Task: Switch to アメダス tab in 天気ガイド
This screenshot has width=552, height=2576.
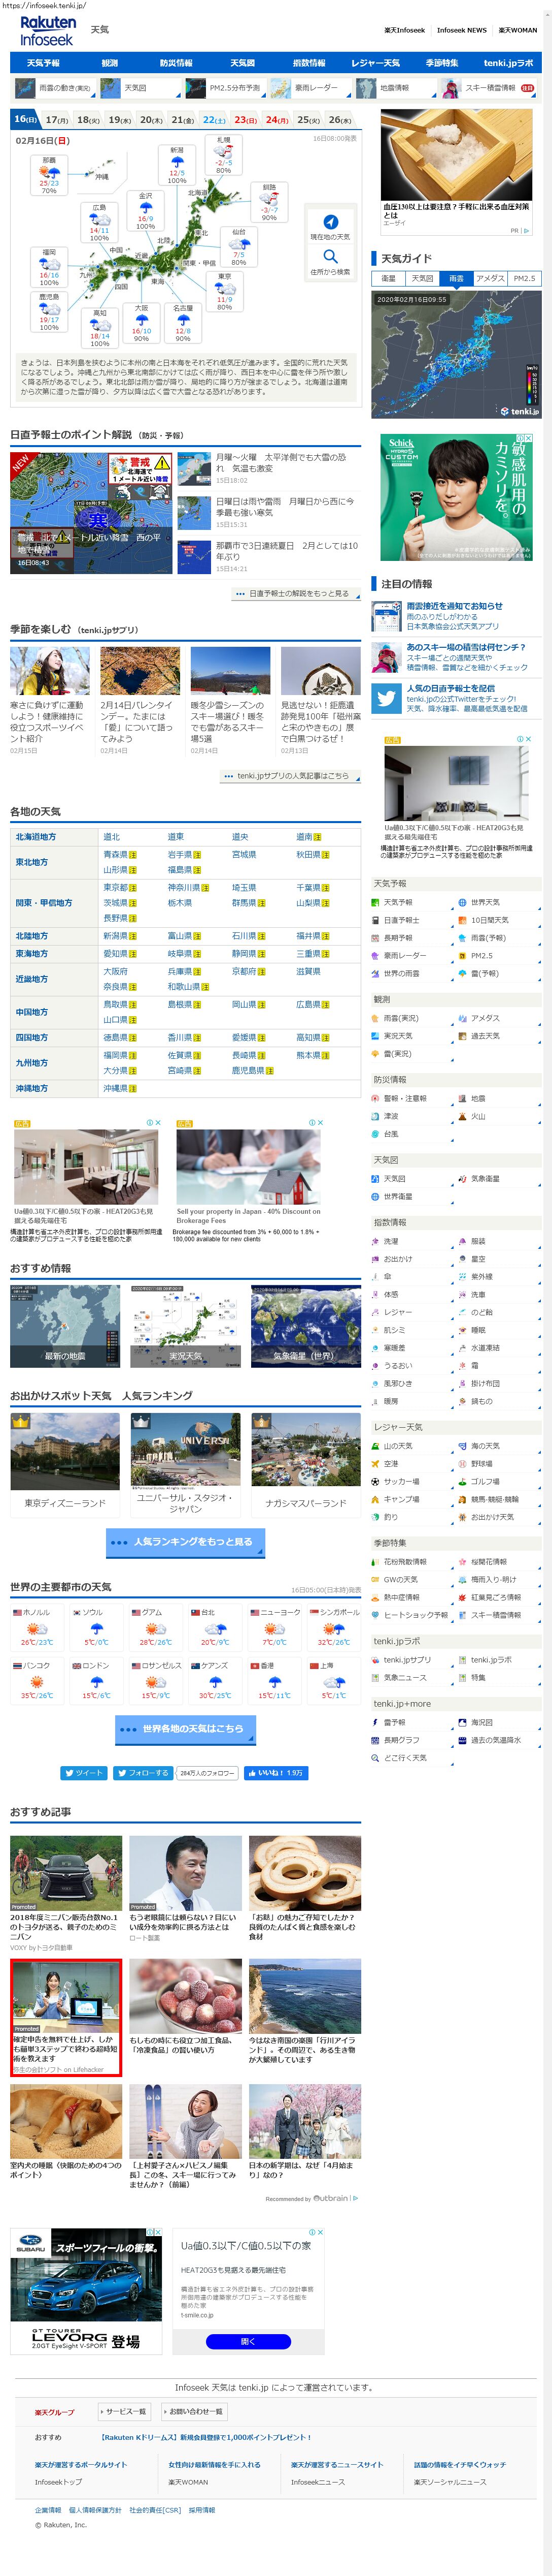Action: click(490, 279)
